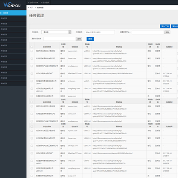Screen dimensions: 178x178
Task: Clear the creation time filter
Action: point(167,32)
